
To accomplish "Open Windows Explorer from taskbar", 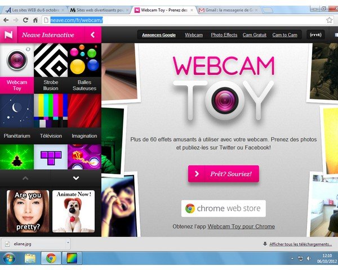I will click(30, 258).
